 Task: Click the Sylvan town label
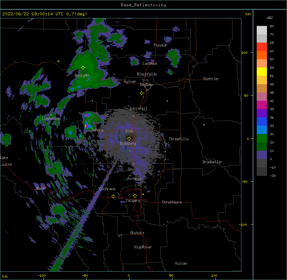(130, 81)
